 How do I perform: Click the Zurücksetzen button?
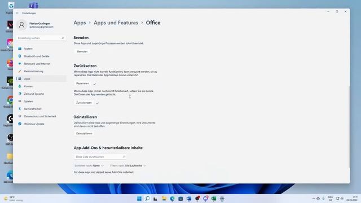coord(84,103)
